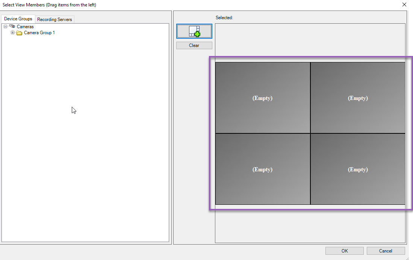The height and width of the screenshot is (260, 413).
Task: Switch to the Device Groups tab
Action: coord(18,19)
